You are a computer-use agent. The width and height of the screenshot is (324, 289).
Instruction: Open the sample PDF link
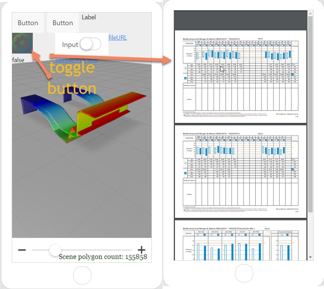76,60
